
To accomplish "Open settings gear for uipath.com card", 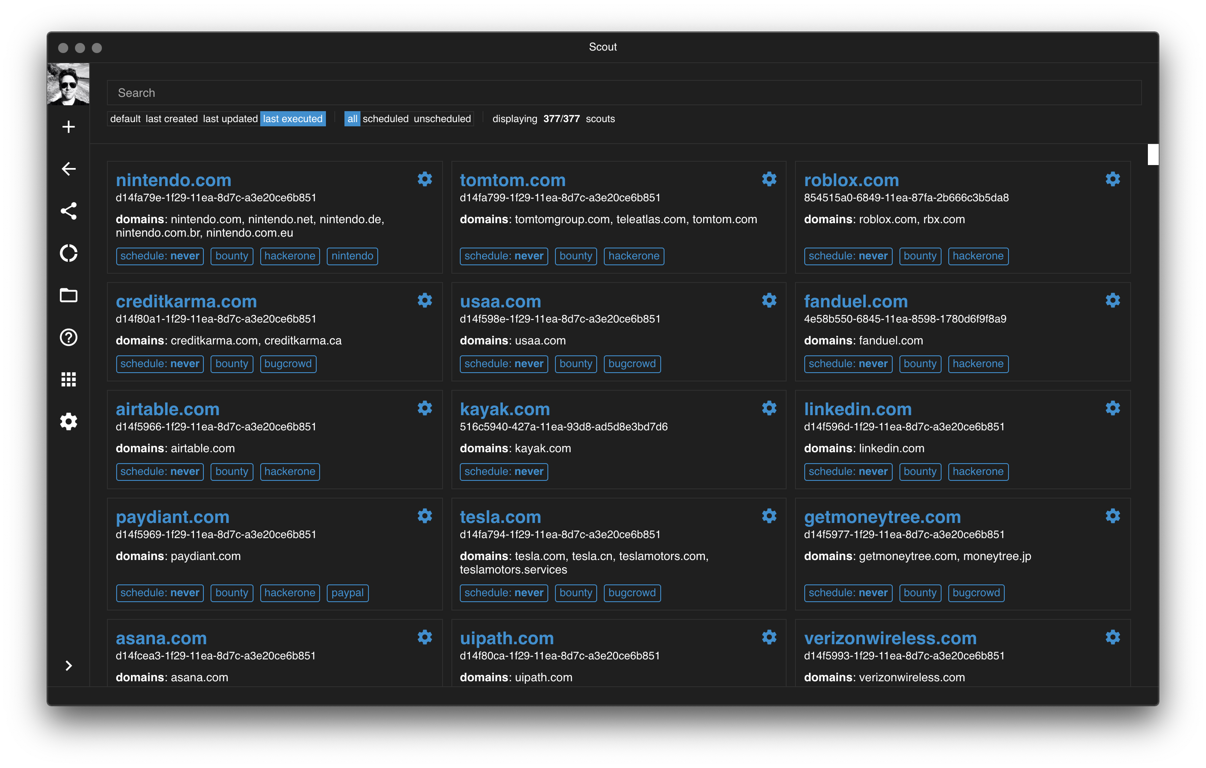I will tap(769, 637).
